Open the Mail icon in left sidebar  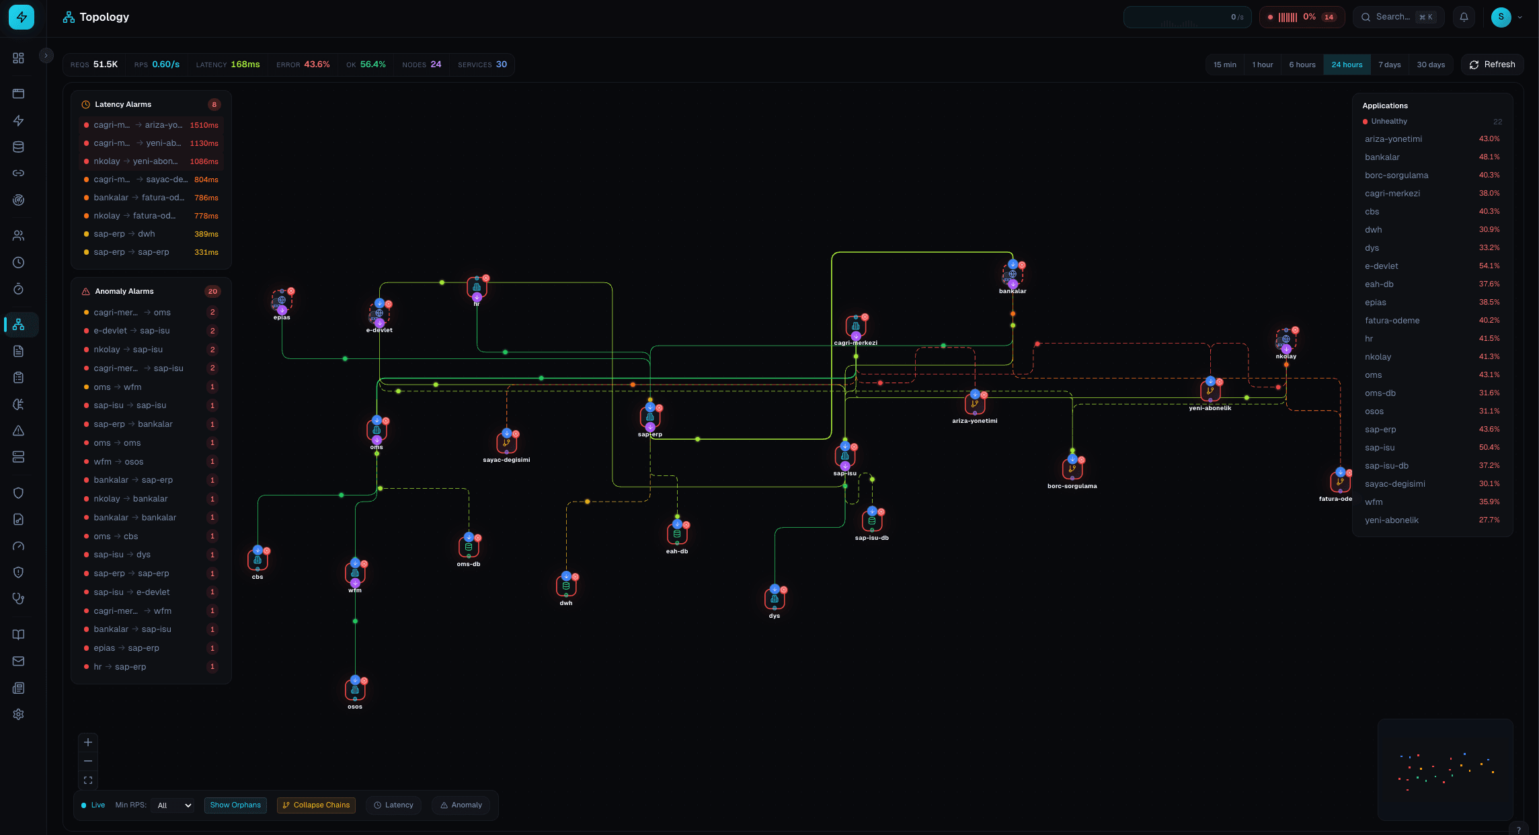coord(18,661)
